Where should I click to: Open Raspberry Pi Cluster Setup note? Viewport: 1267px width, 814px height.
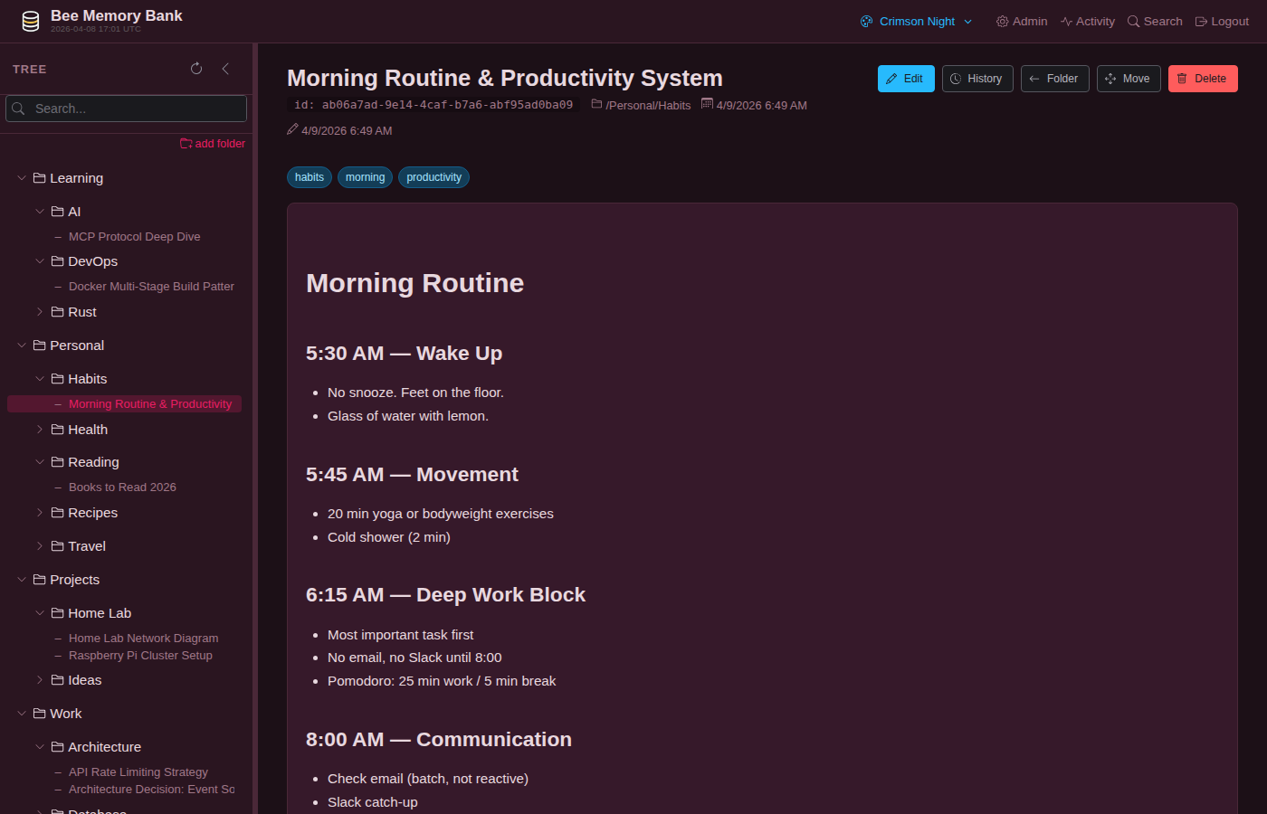140,656
